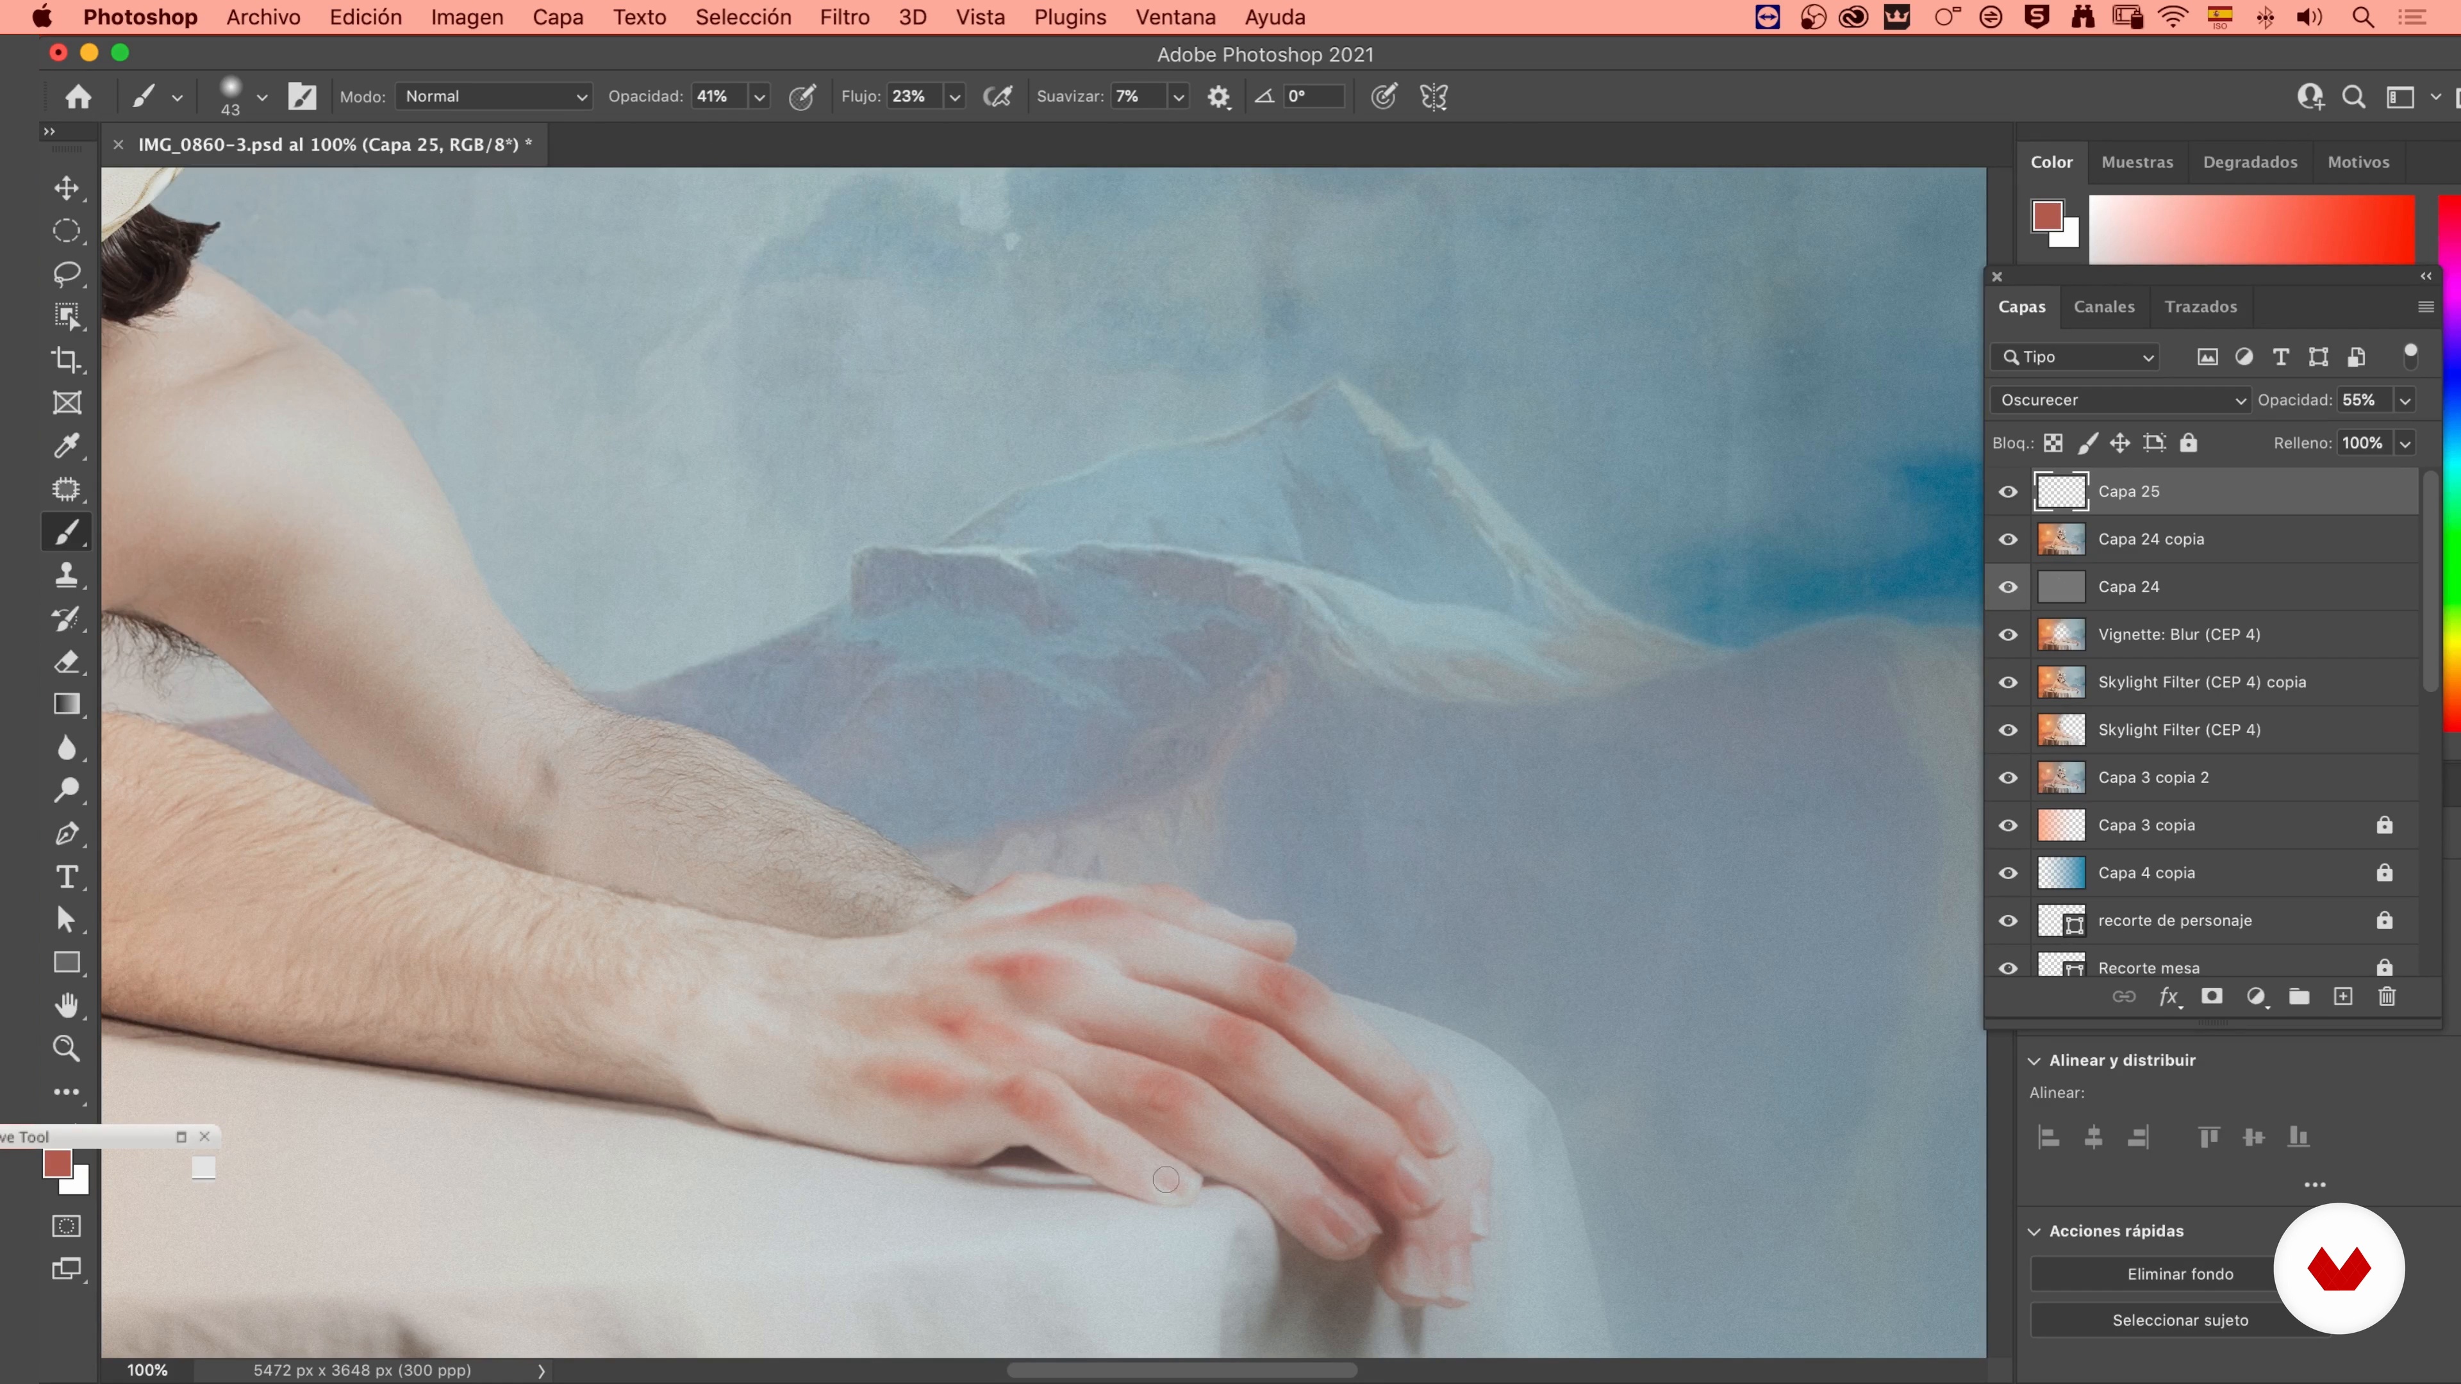Image resolution: width=2461 pixels, height=1384 pixels.
Task: Create a new layer with plus icon
Action: click(x=2342, y=996)
